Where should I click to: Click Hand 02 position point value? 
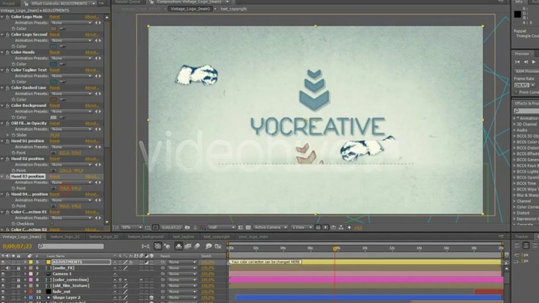coord(71,170)
